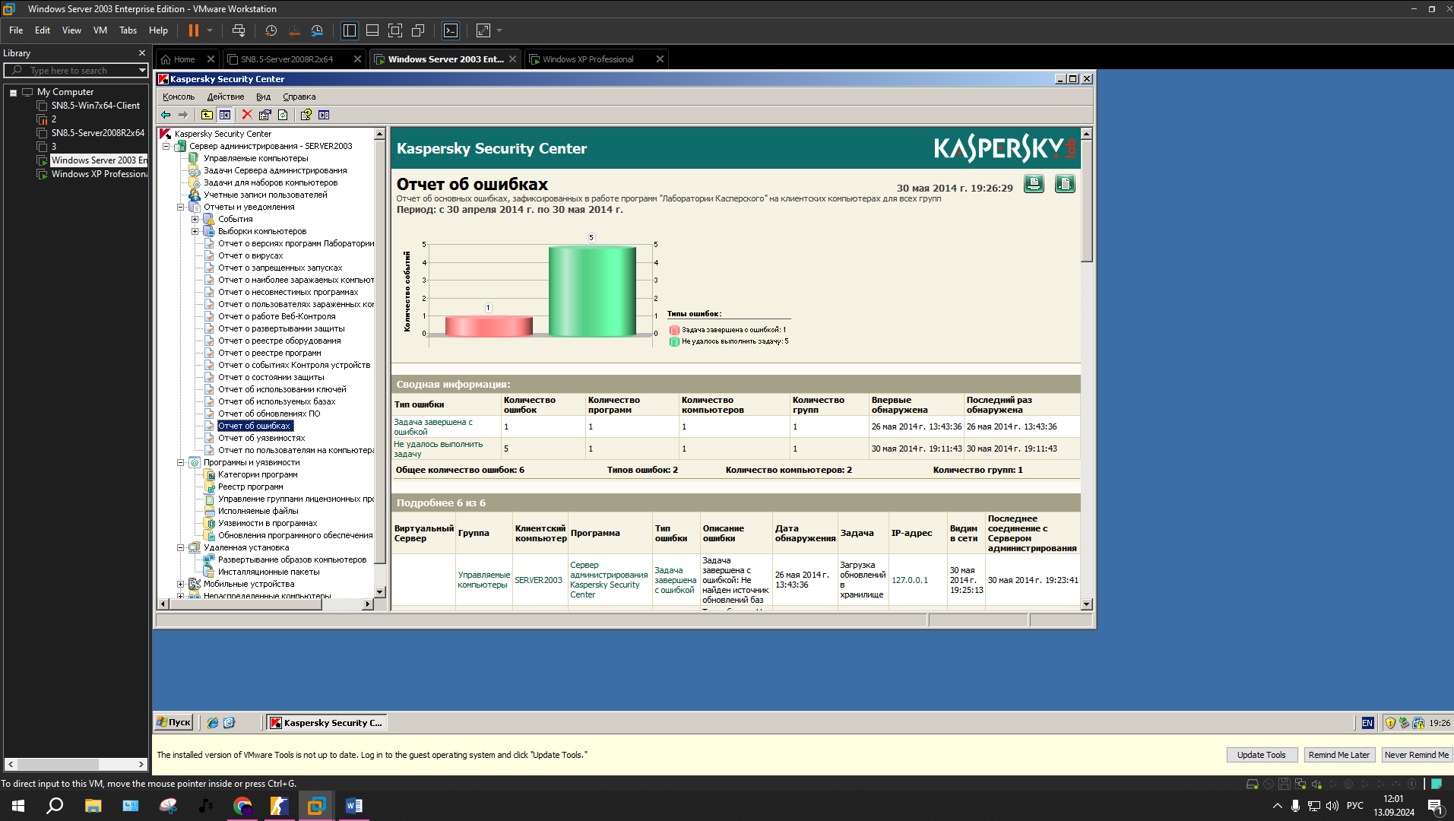
Task: Open the Консоль menu
Action: click(x=179, y=97)
